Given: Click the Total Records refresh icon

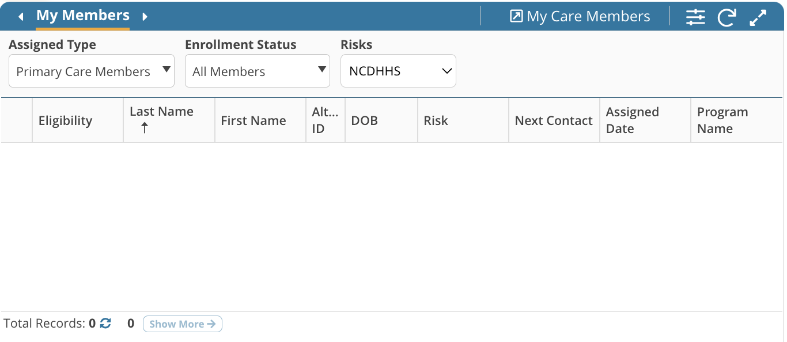Looking at the screenshot, I should [105, 324].
